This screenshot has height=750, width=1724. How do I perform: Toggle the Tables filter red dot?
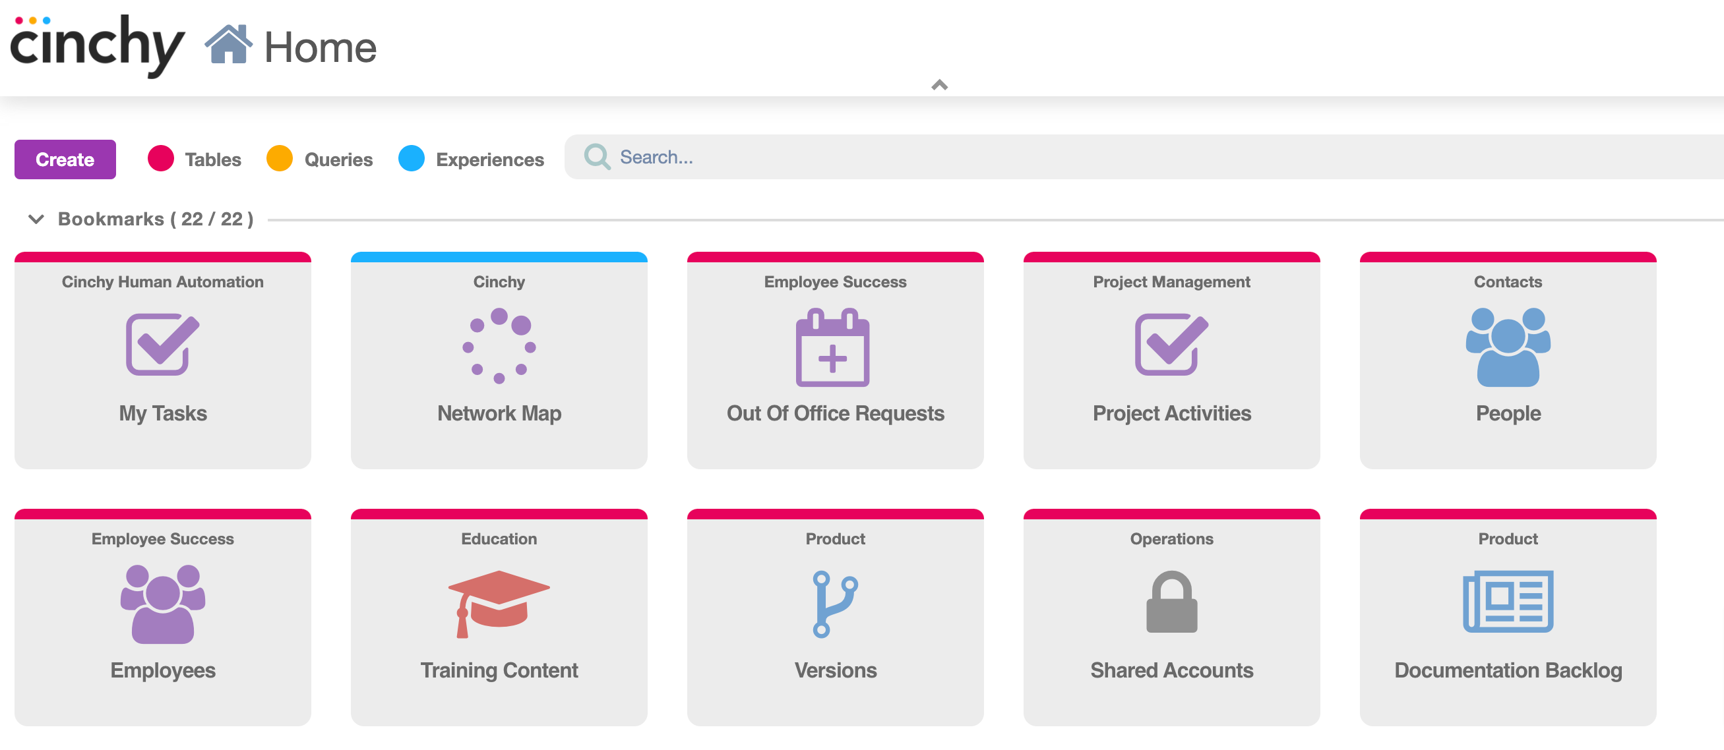pyautogui.click(x=161, y=159)
